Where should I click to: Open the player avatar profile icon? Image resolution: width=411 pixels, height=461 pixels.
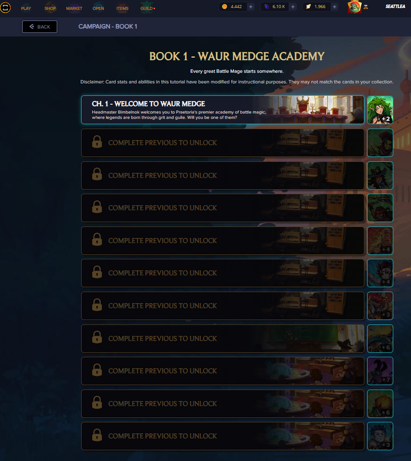[x=354, y=7]
